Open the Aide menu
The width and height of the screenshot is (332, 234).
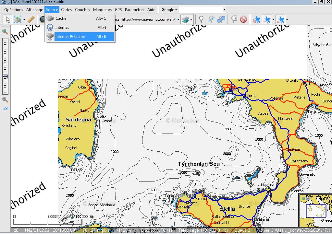coord(151,10)
